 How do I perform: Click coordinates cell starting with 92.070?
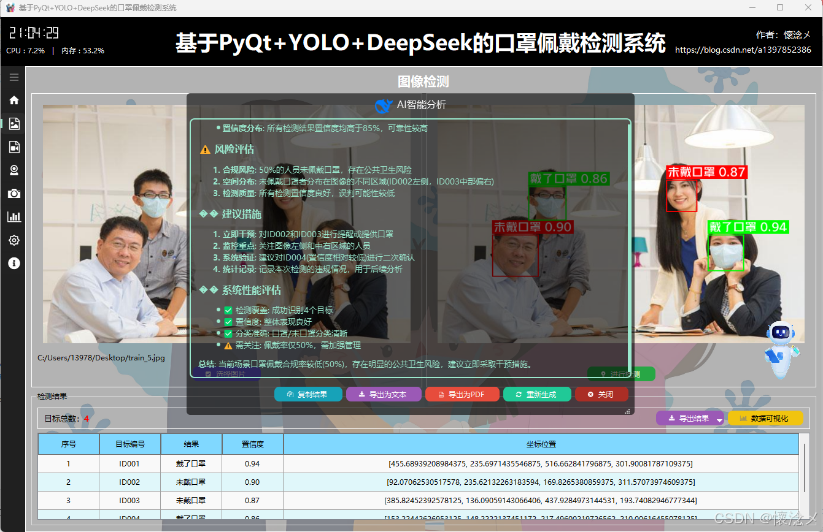(541, 482)
